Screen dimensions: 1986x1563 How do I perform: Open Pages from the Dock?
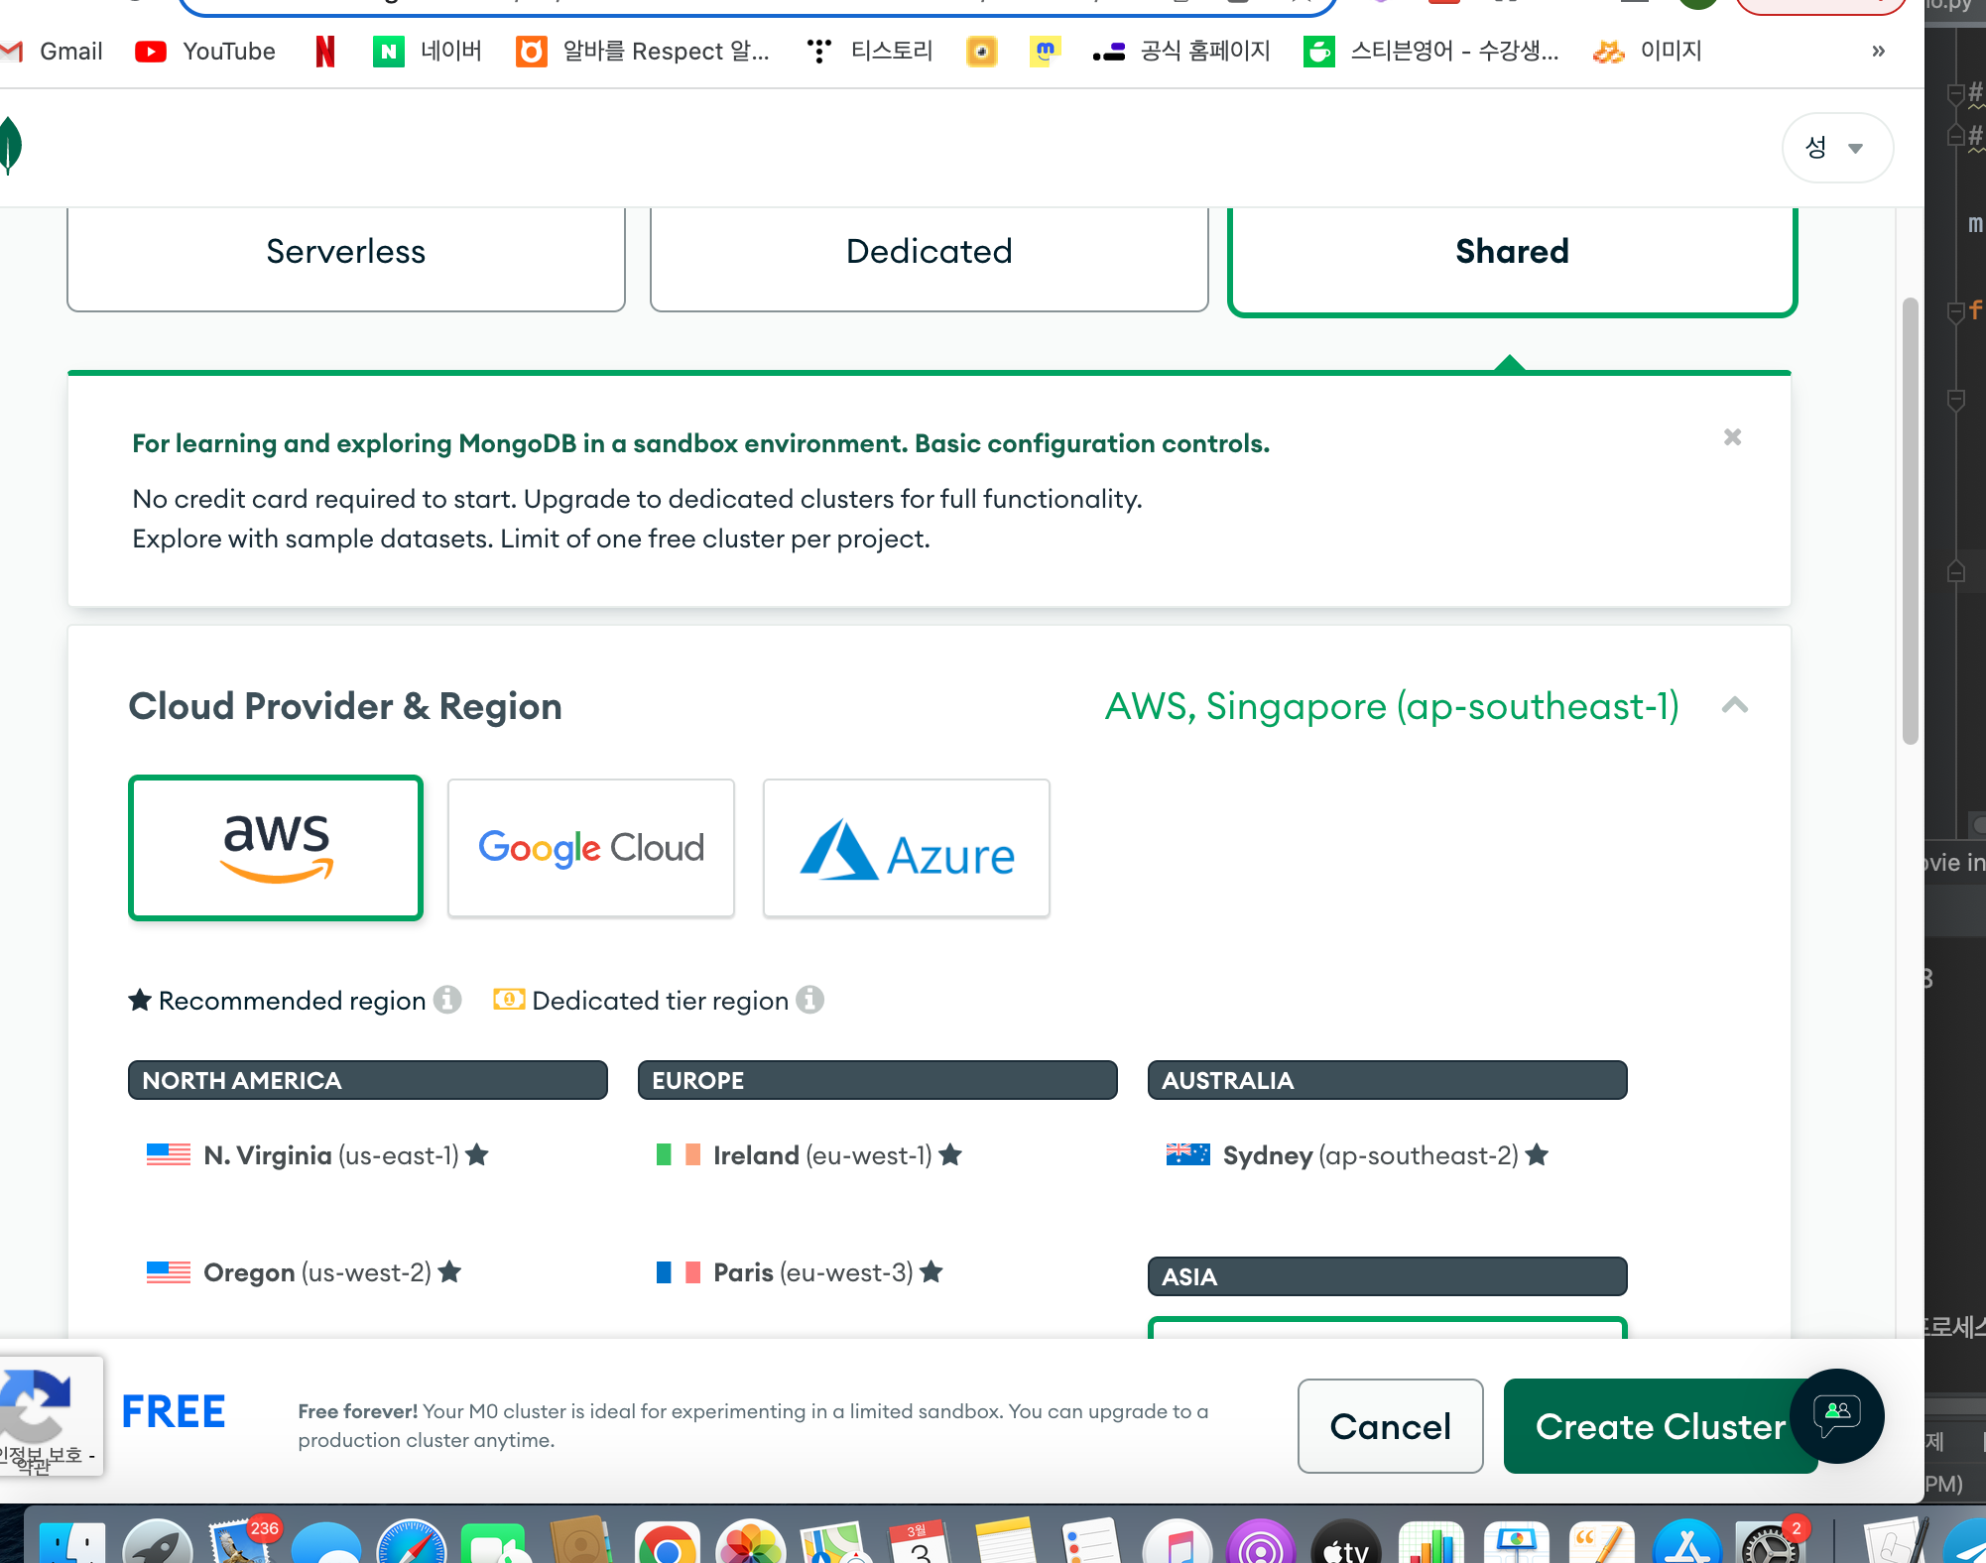[x=1600, y=1541]
